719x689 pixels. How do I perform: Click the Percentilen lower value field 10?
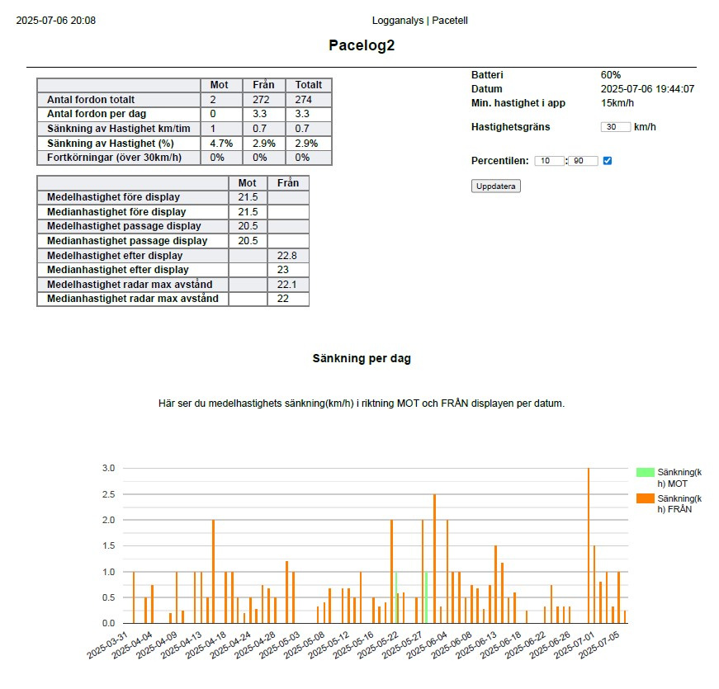549,161
